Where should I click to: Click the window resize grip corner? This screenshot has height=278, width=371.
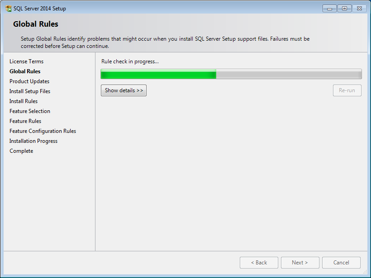[365, 272]
